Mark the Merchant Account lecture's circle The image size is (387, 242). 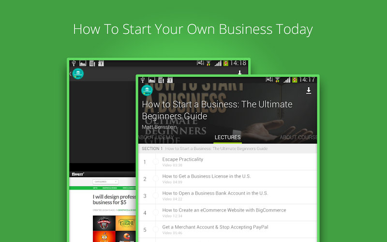(155, 229)
